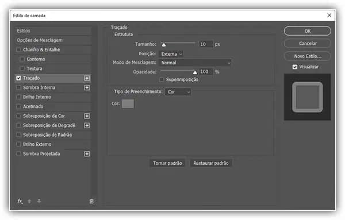The image size is (345, 220).
Task: Click plus icon next to Sobreposição de Degradê
Action: (x=87, y=125)
